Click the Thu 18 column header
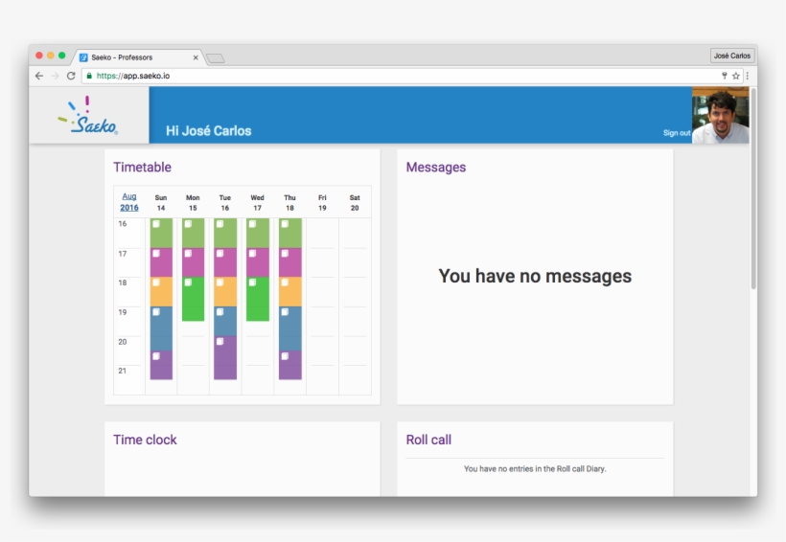Screen dimensions: 786x542 [x=289, y=202]
